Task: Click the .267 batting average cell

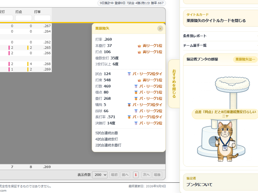Action: coord(47,26)
